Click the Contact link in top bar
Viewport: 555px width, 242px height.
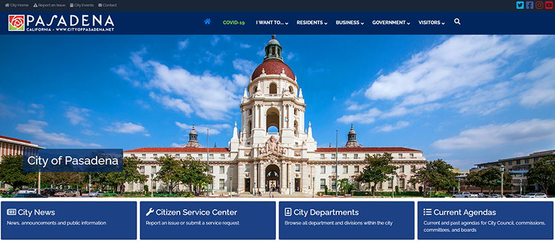coord(107,5)
